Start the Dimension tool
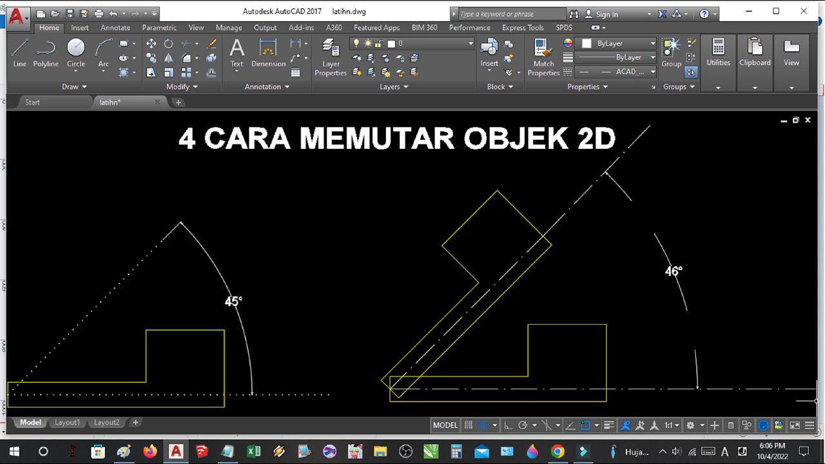This screenshot has height=464, width=825. click(x=268, y=52)
